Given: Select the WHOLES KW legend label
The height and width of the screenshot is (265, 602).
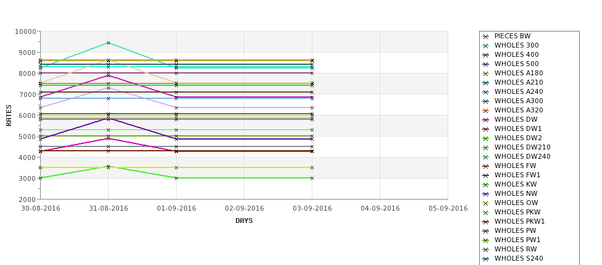Looking at the screenshot, I should click(516, 184).
